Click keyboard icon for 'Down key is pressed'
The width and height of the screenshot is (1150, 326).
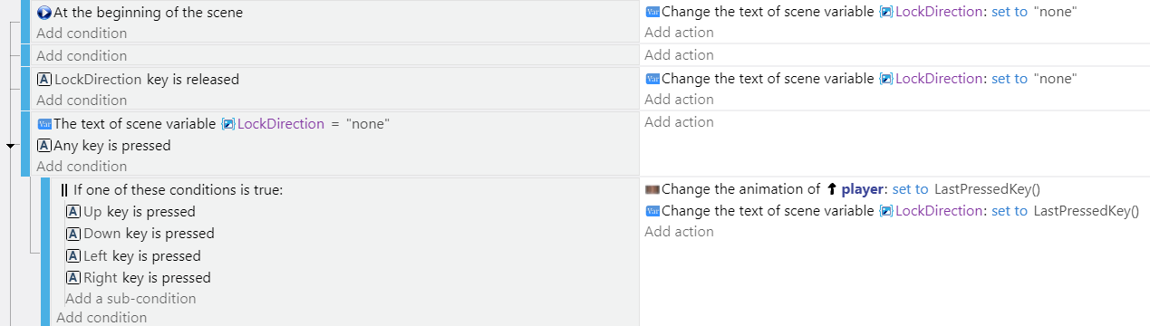click(73, 234)
